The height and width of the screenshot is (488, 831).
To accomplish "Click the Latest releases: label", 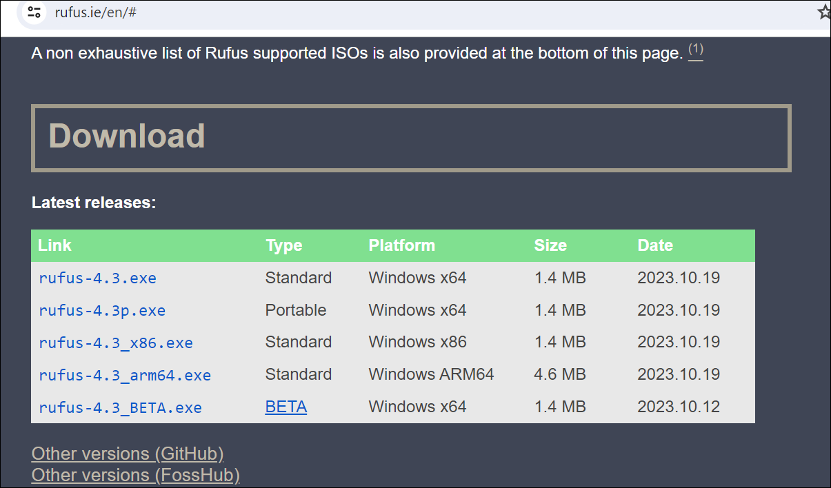I will tap(94, 203).
